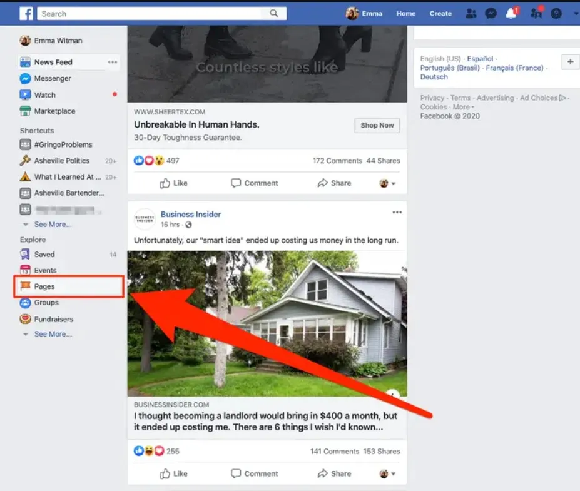Click the add language plus button
Image resolution: width=580 pixels, height=491 pixels.
click(570, 62)
